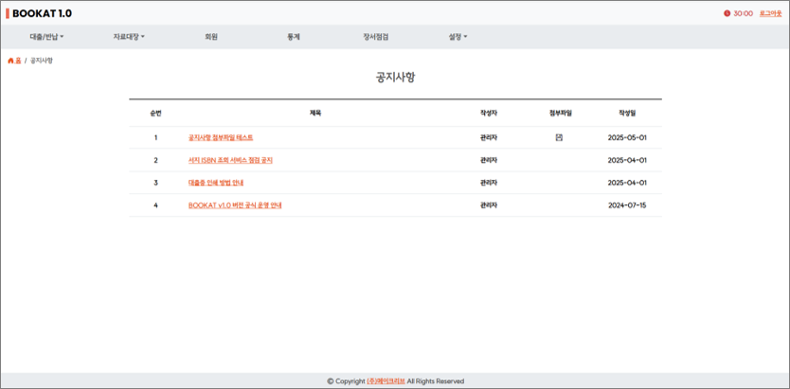Open the 통계 menu
The height and width of the screenshot is (389, 790).
(294, 37)
